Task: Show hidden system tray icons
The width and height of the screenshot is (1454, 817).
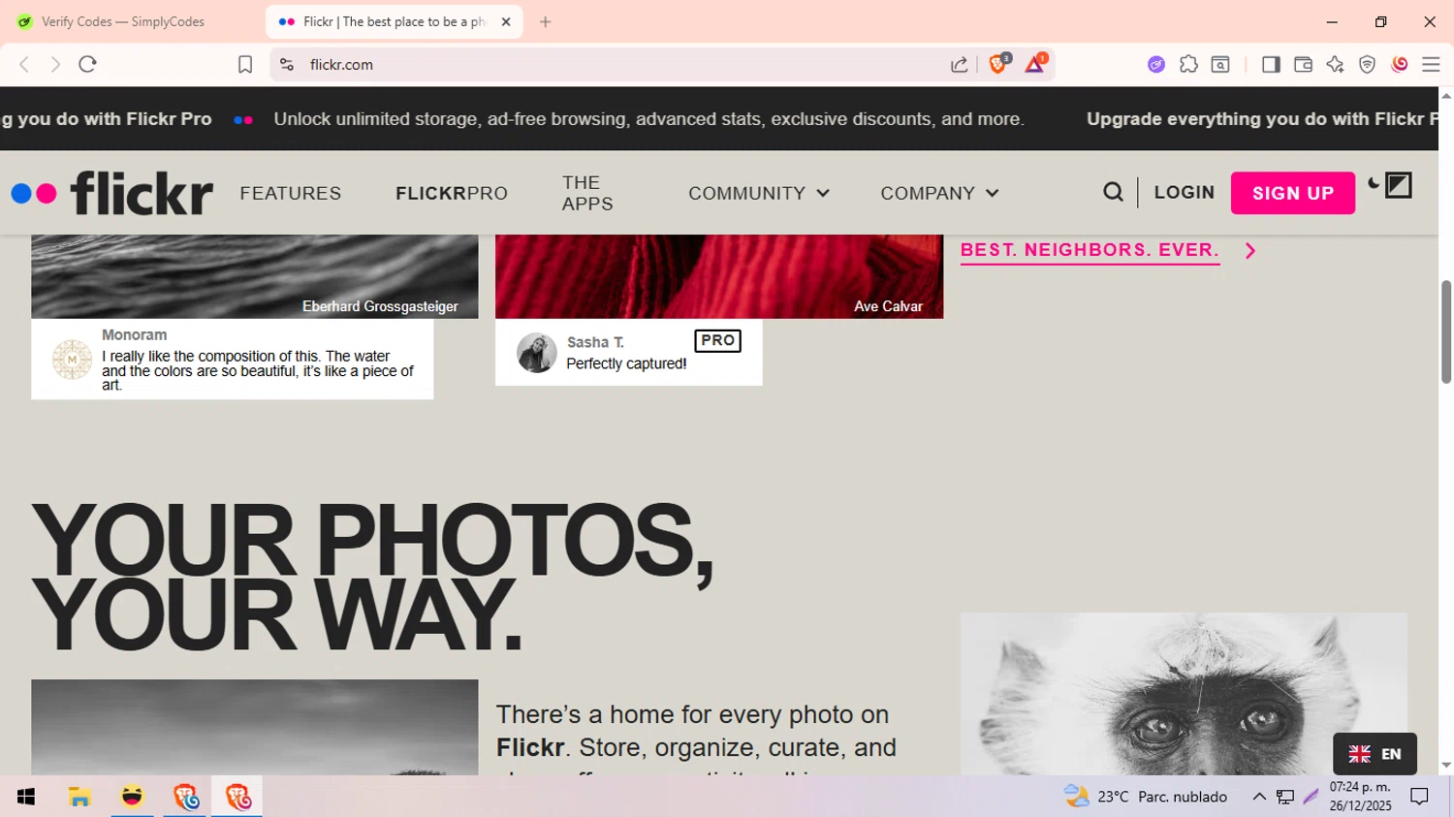Action: click(x=1259, y=797)
